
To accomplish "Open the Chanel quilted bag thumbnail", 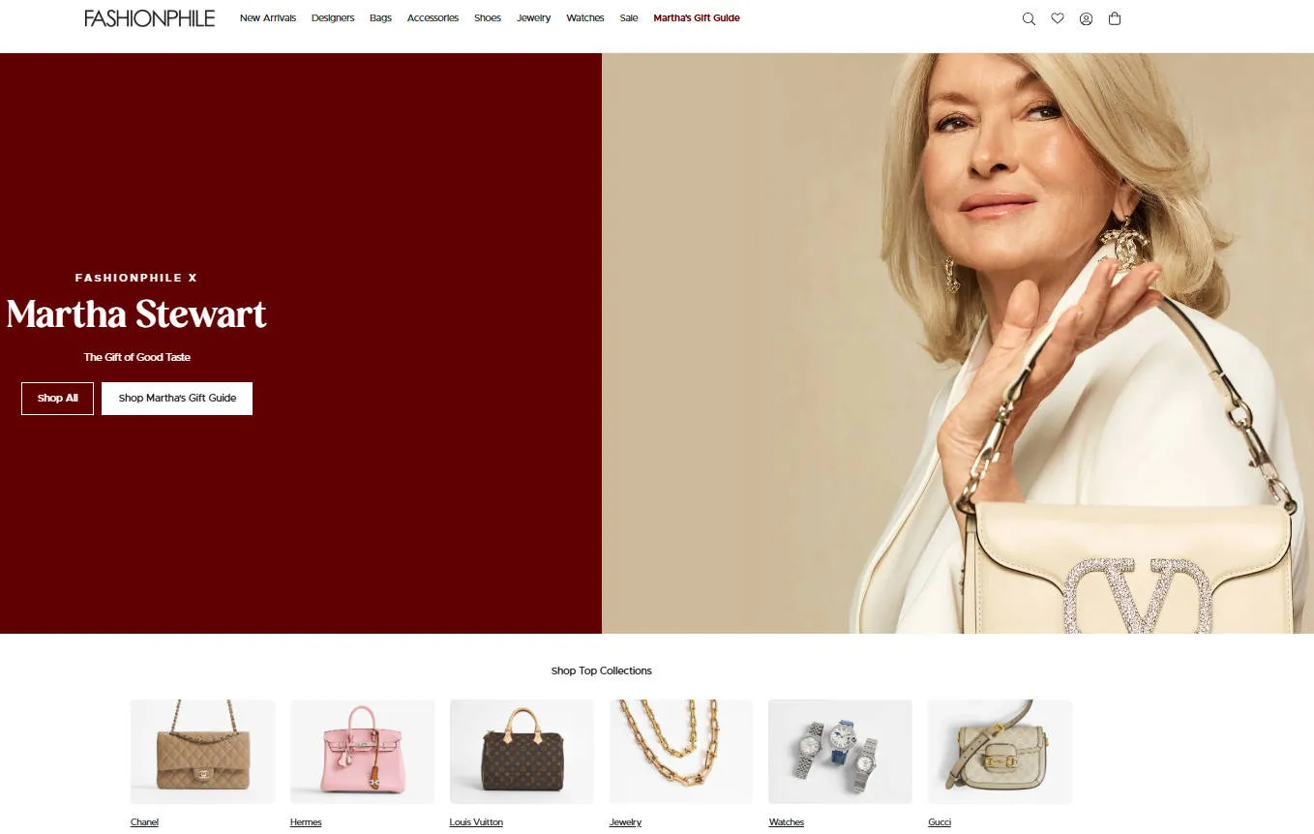I will [202, 752].
